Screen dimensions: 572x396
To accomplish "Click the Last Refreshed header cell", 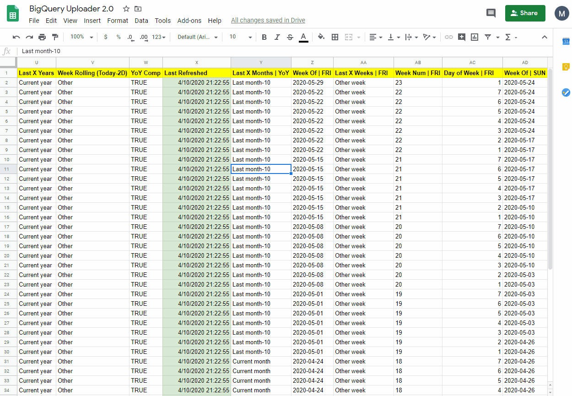I will (x=197, y=73).
